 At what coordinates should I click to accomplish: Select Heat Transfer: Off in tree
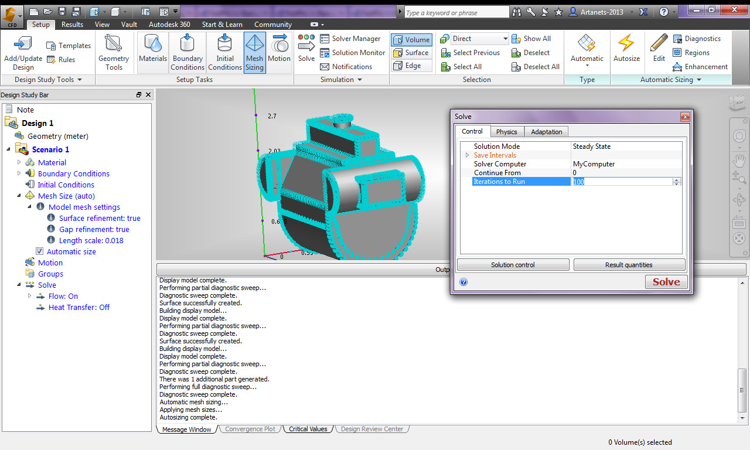coord(79,307)
